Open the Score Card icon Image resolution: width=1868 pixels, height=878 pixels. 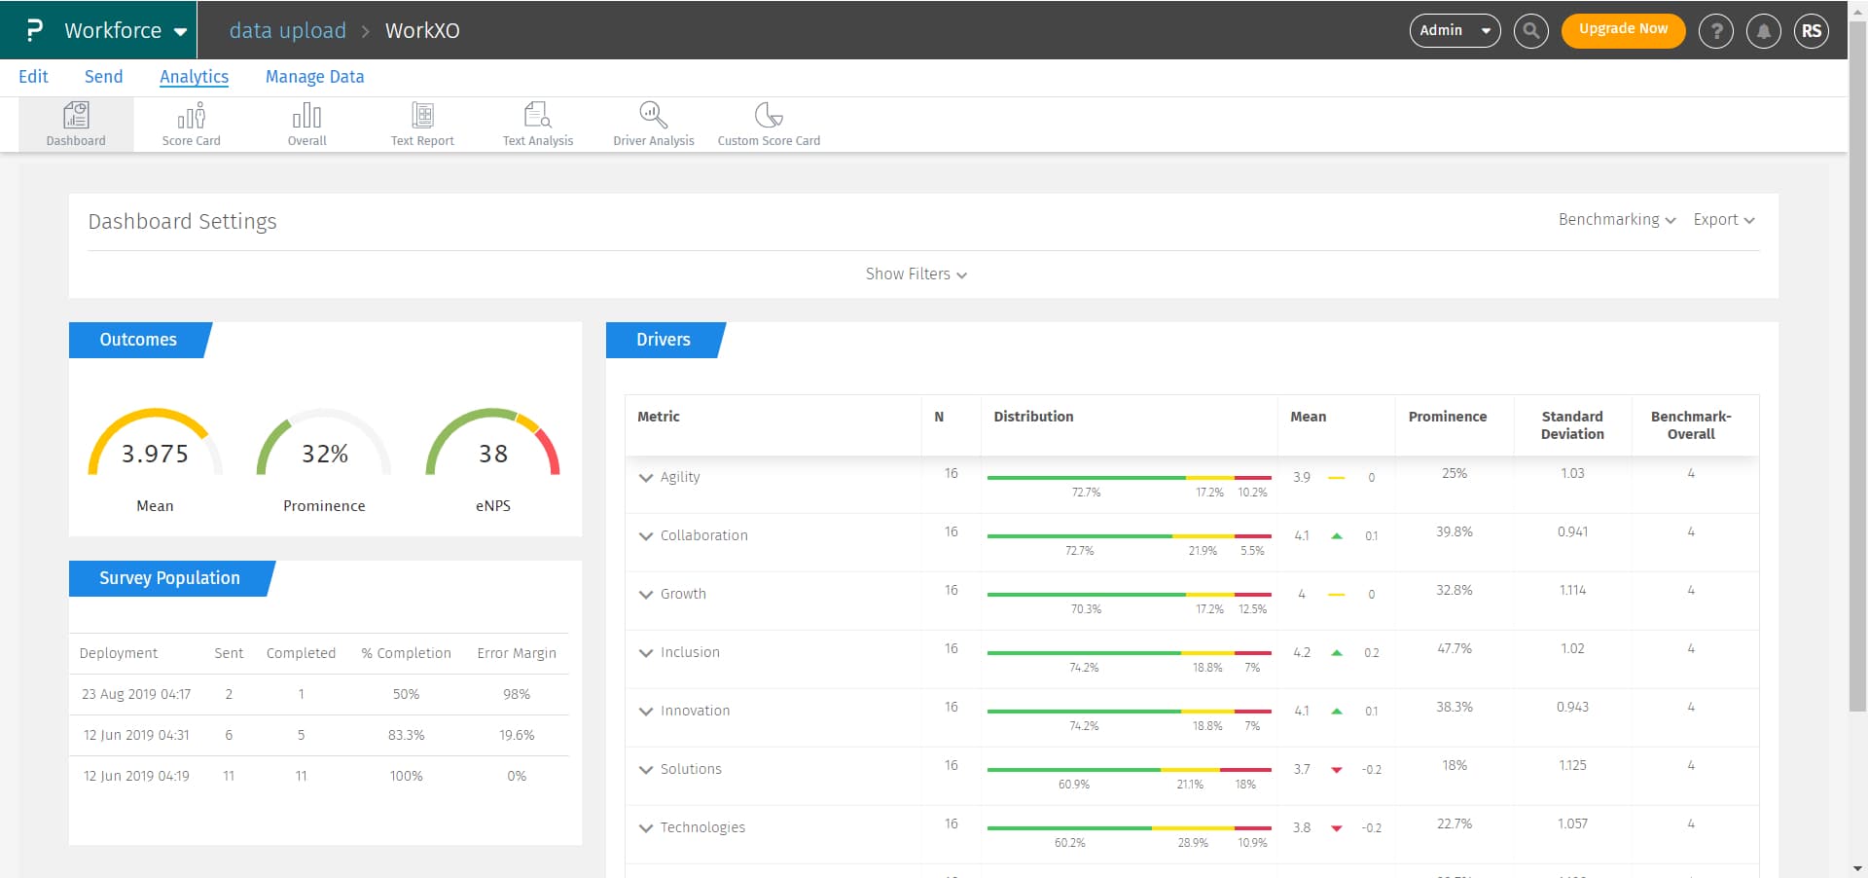191,117
